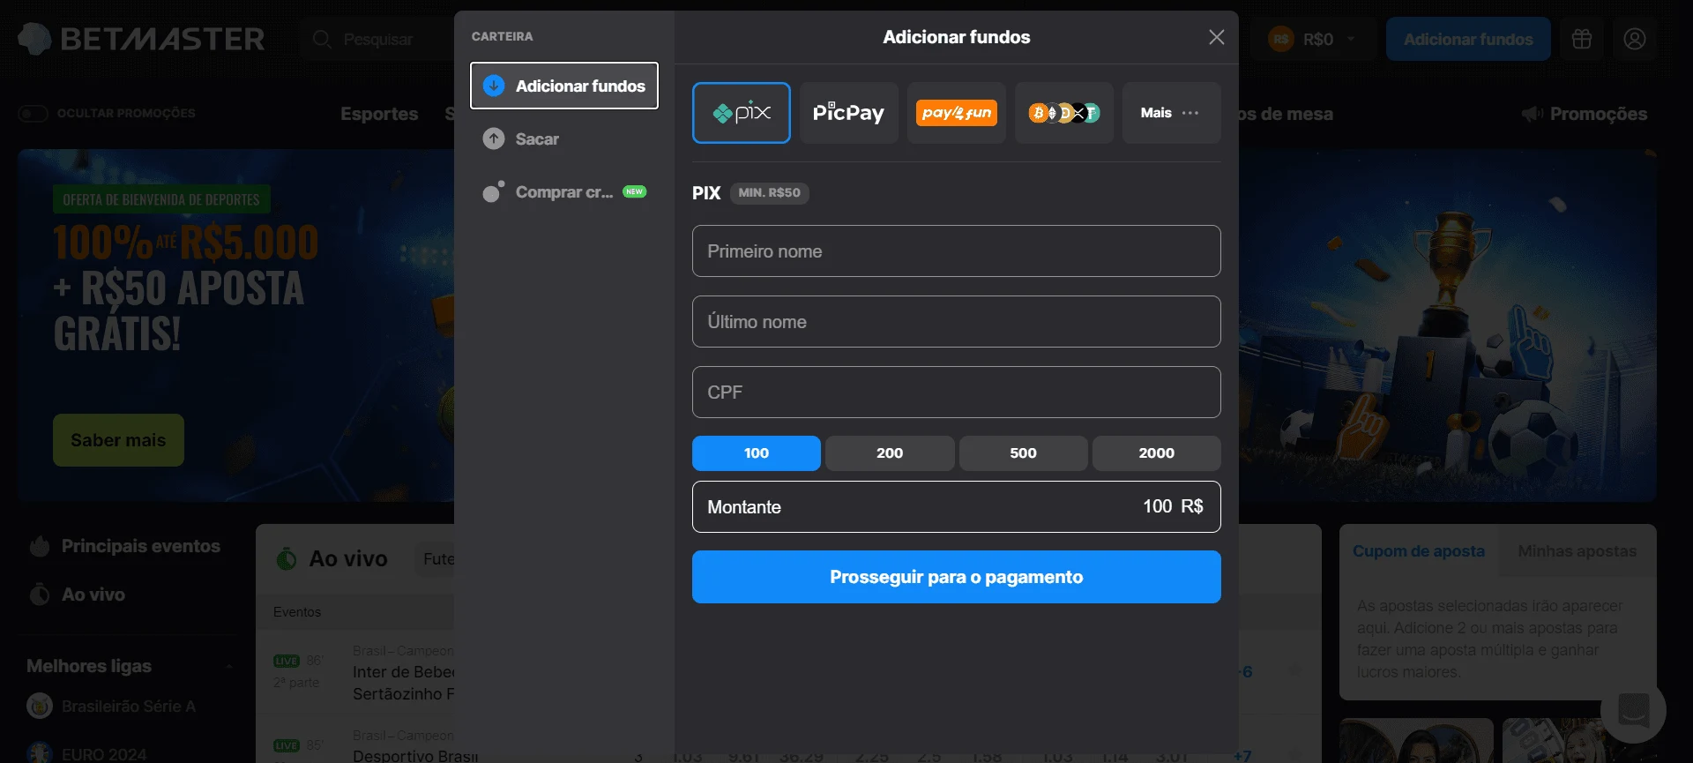
Task: Open the Mais payment methods menu
Action: pyautogui.click(x=1171, y=113)
